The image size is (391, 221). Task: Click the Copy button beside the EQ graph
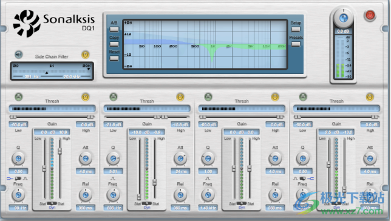(114, 44)
